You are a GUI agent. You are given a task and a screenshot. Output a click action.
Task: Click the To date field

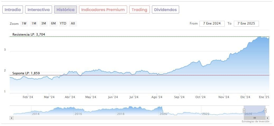(246, 23)
